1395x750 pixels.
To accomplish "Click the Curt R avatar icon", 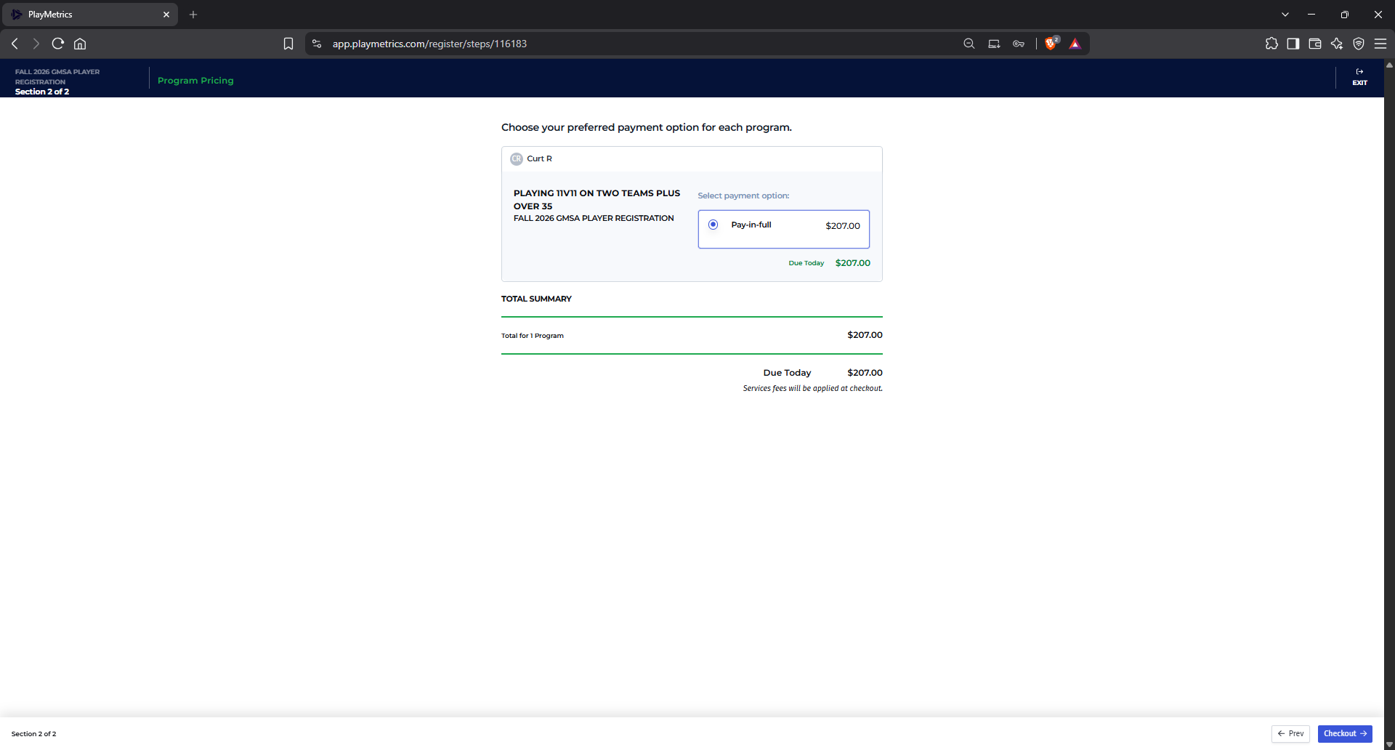I will 517,158.
